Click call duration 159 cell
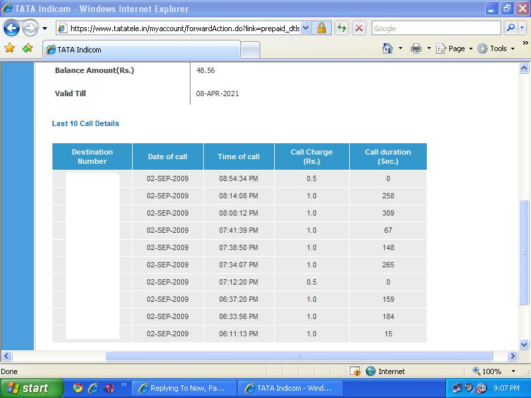The height and width of the screenshot is (398, 531). (388, 300)
